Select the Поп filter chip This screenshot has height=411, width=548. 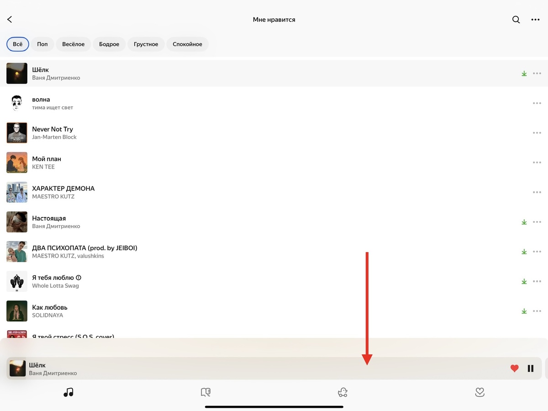click(42, 44)
